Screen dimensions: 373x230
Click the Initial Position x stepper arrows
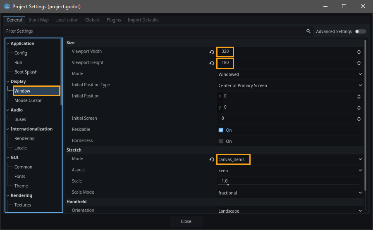(359, 96)
